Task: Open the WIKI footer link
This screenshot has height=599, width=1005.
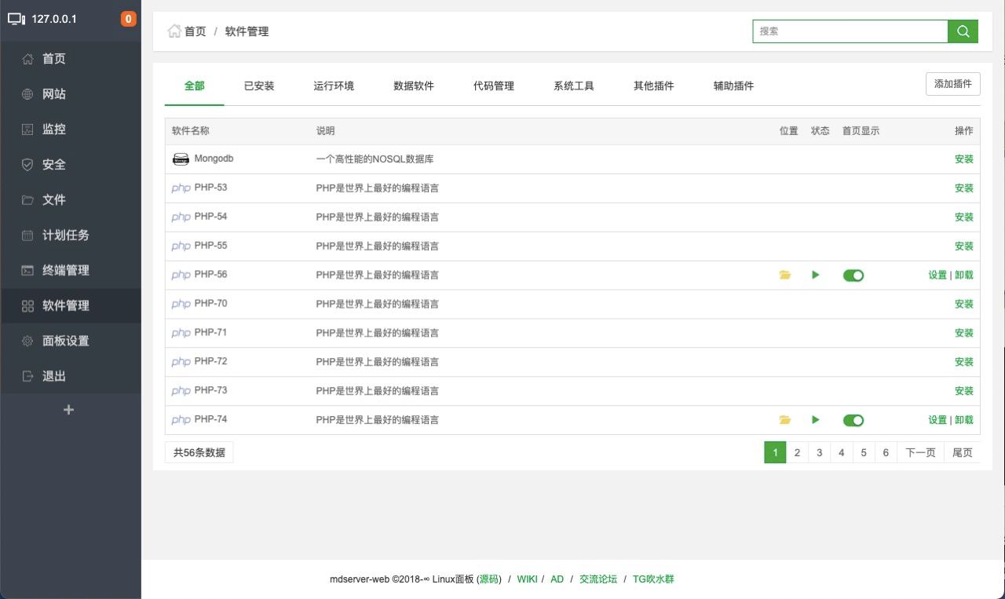Action: [x=527, y=579]
